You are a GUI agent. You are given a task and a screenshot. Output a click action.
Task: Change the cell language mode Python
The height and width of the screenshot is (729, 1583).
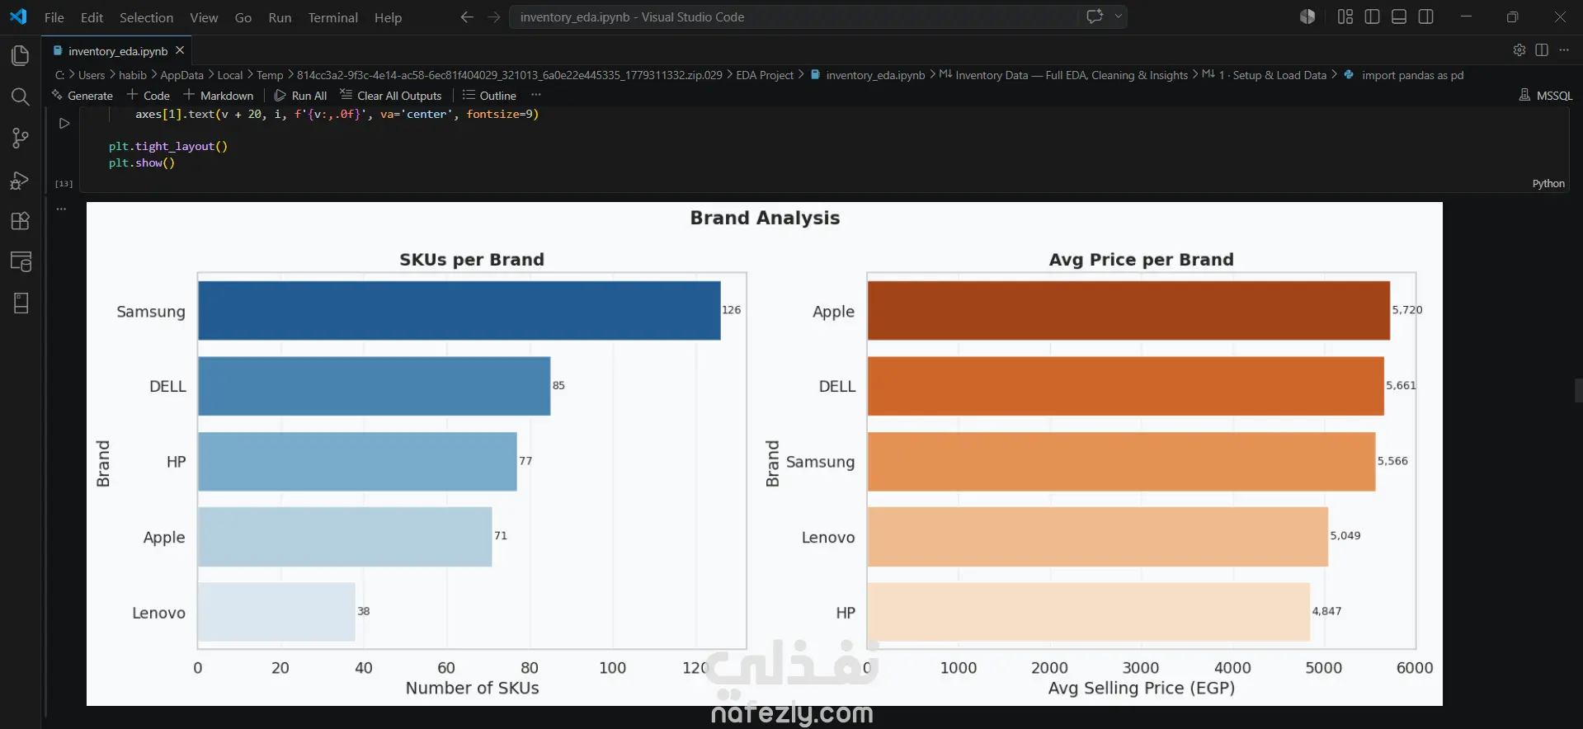point(1548,184)
